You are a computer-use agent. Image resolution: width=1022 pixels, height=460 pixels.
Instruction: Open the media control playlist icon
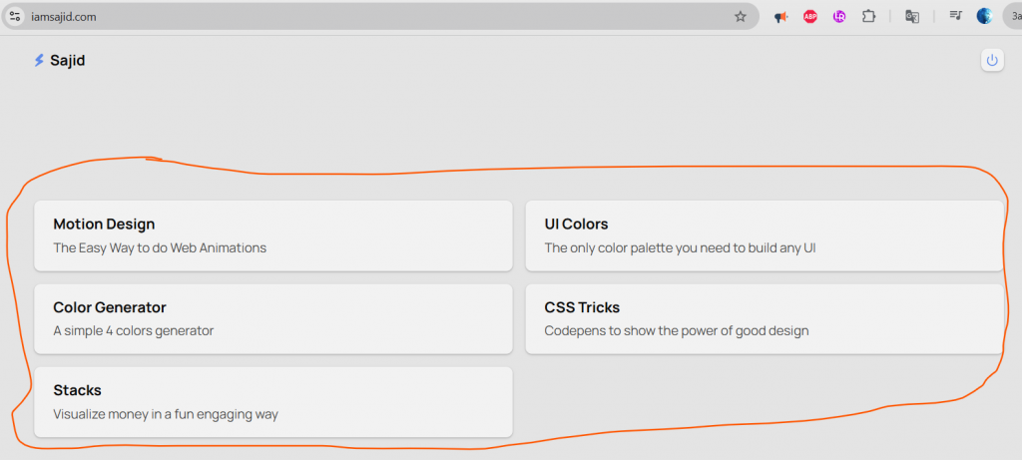(955, 16)
